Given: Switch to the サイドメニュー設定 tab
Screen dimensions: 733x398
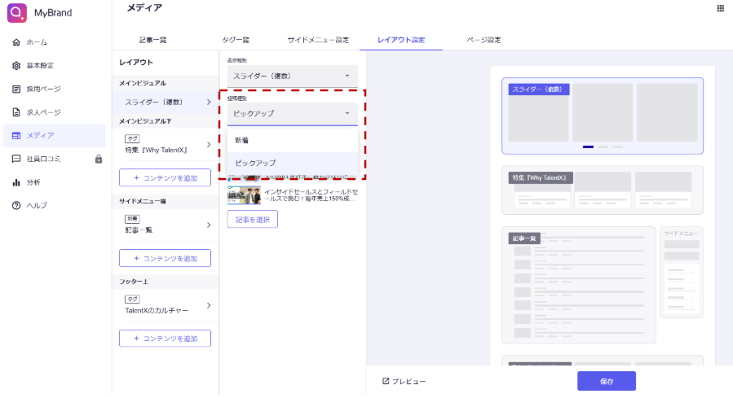Looking at the screenshot, I should click(x=318, y=40).
